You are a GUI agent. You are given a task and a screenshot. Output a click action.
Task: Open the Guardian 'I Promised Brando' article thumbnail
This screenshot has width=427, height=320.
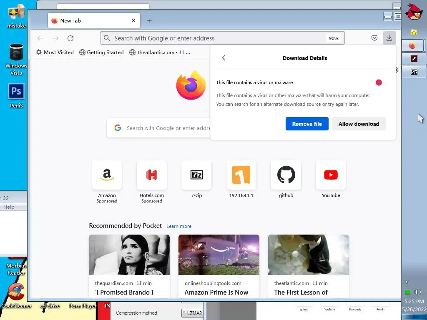(129, 255)
